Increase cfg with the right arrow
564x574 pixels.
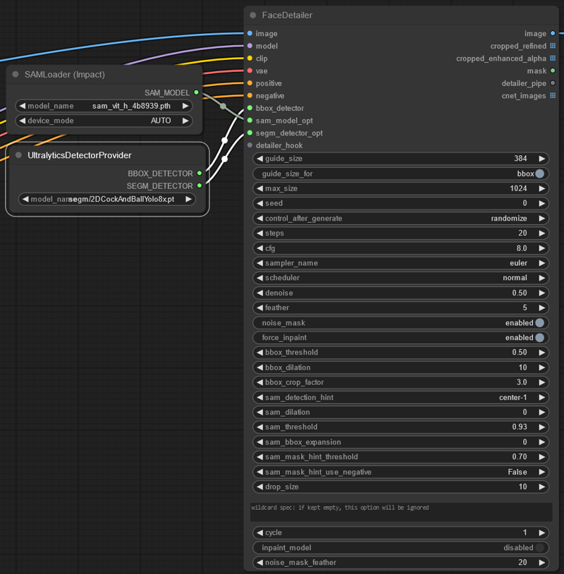(x=541, y=248)
